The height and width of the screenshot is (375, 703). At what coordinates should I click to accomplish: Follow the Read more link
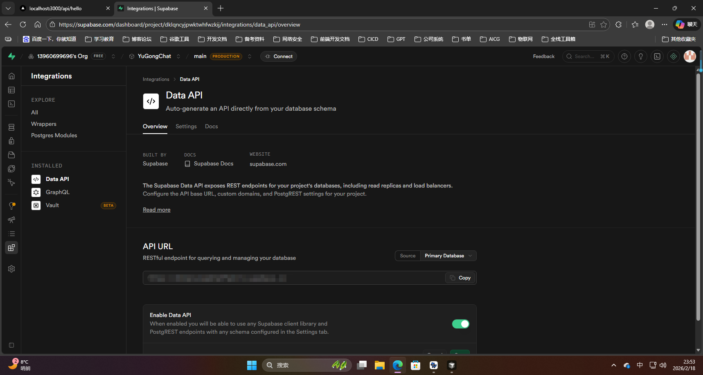(x=157, y=210)
